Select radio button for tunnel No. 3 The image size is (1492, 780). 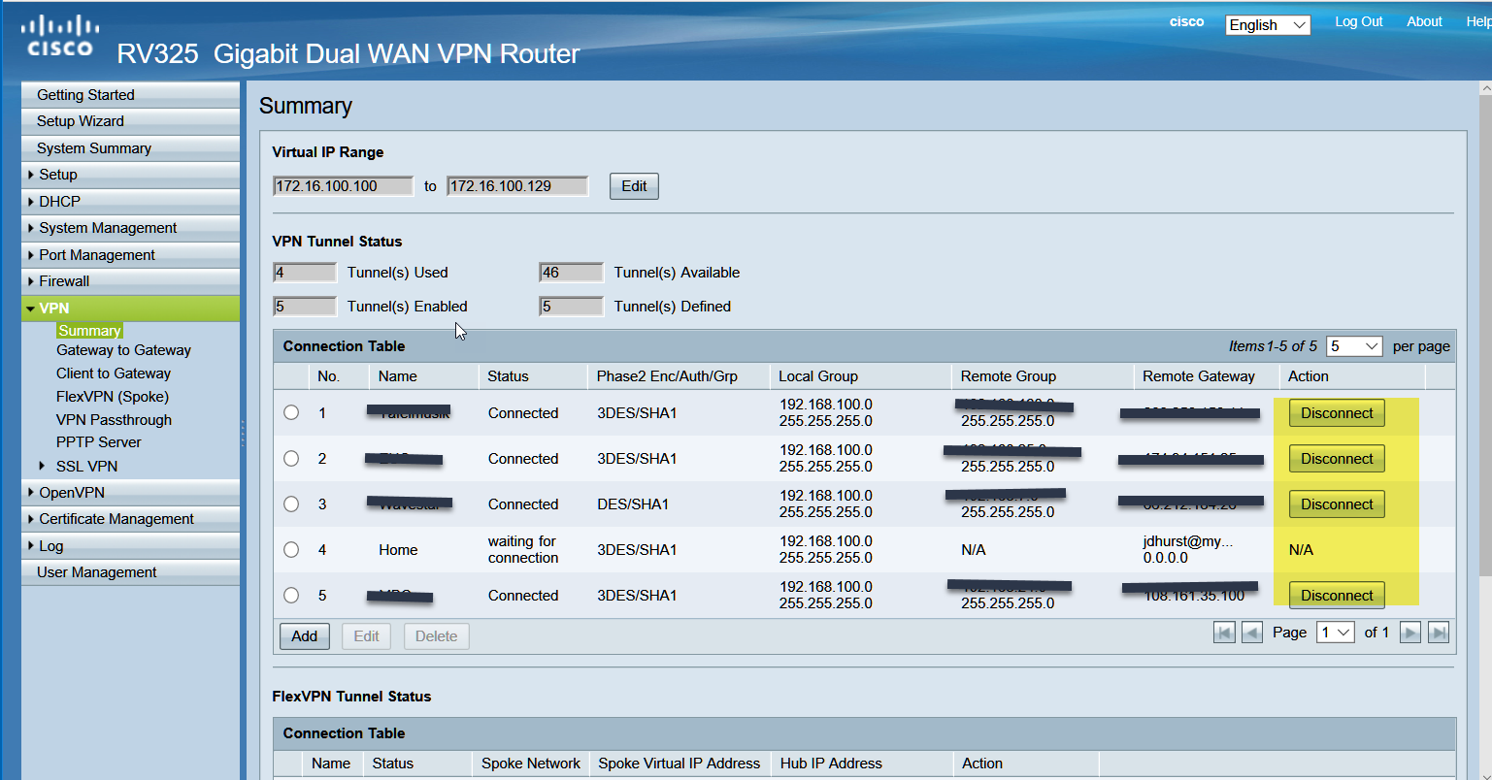(291, 504)
